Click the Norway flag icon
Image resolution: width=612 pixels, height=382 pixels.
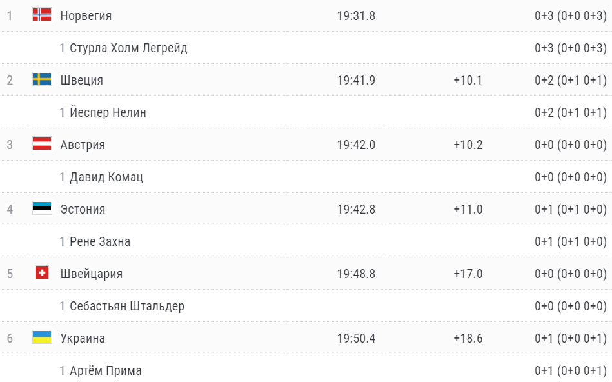tap(42, 15)
